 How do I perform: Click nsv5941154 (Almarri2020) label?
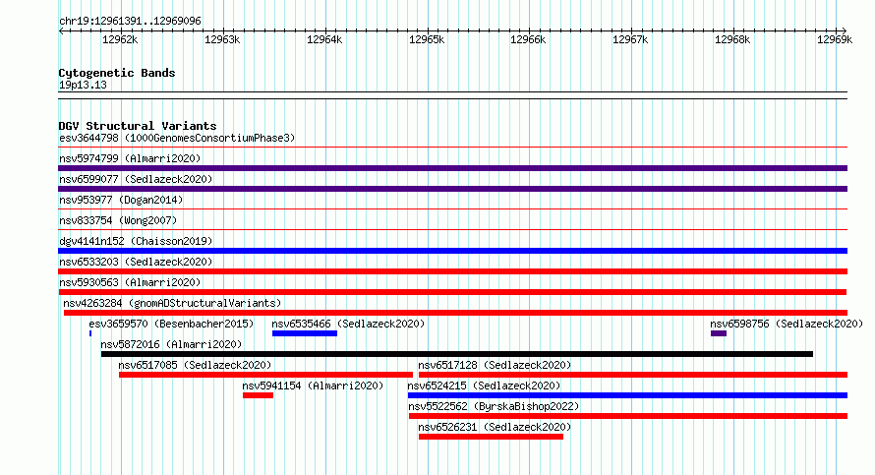313,386
